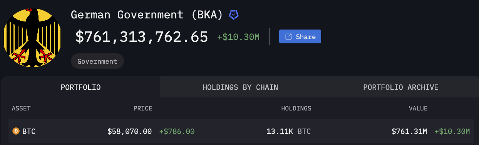Viewport: 479px width, 145px height.
Task: Select the Government tag
Action: 97,61
